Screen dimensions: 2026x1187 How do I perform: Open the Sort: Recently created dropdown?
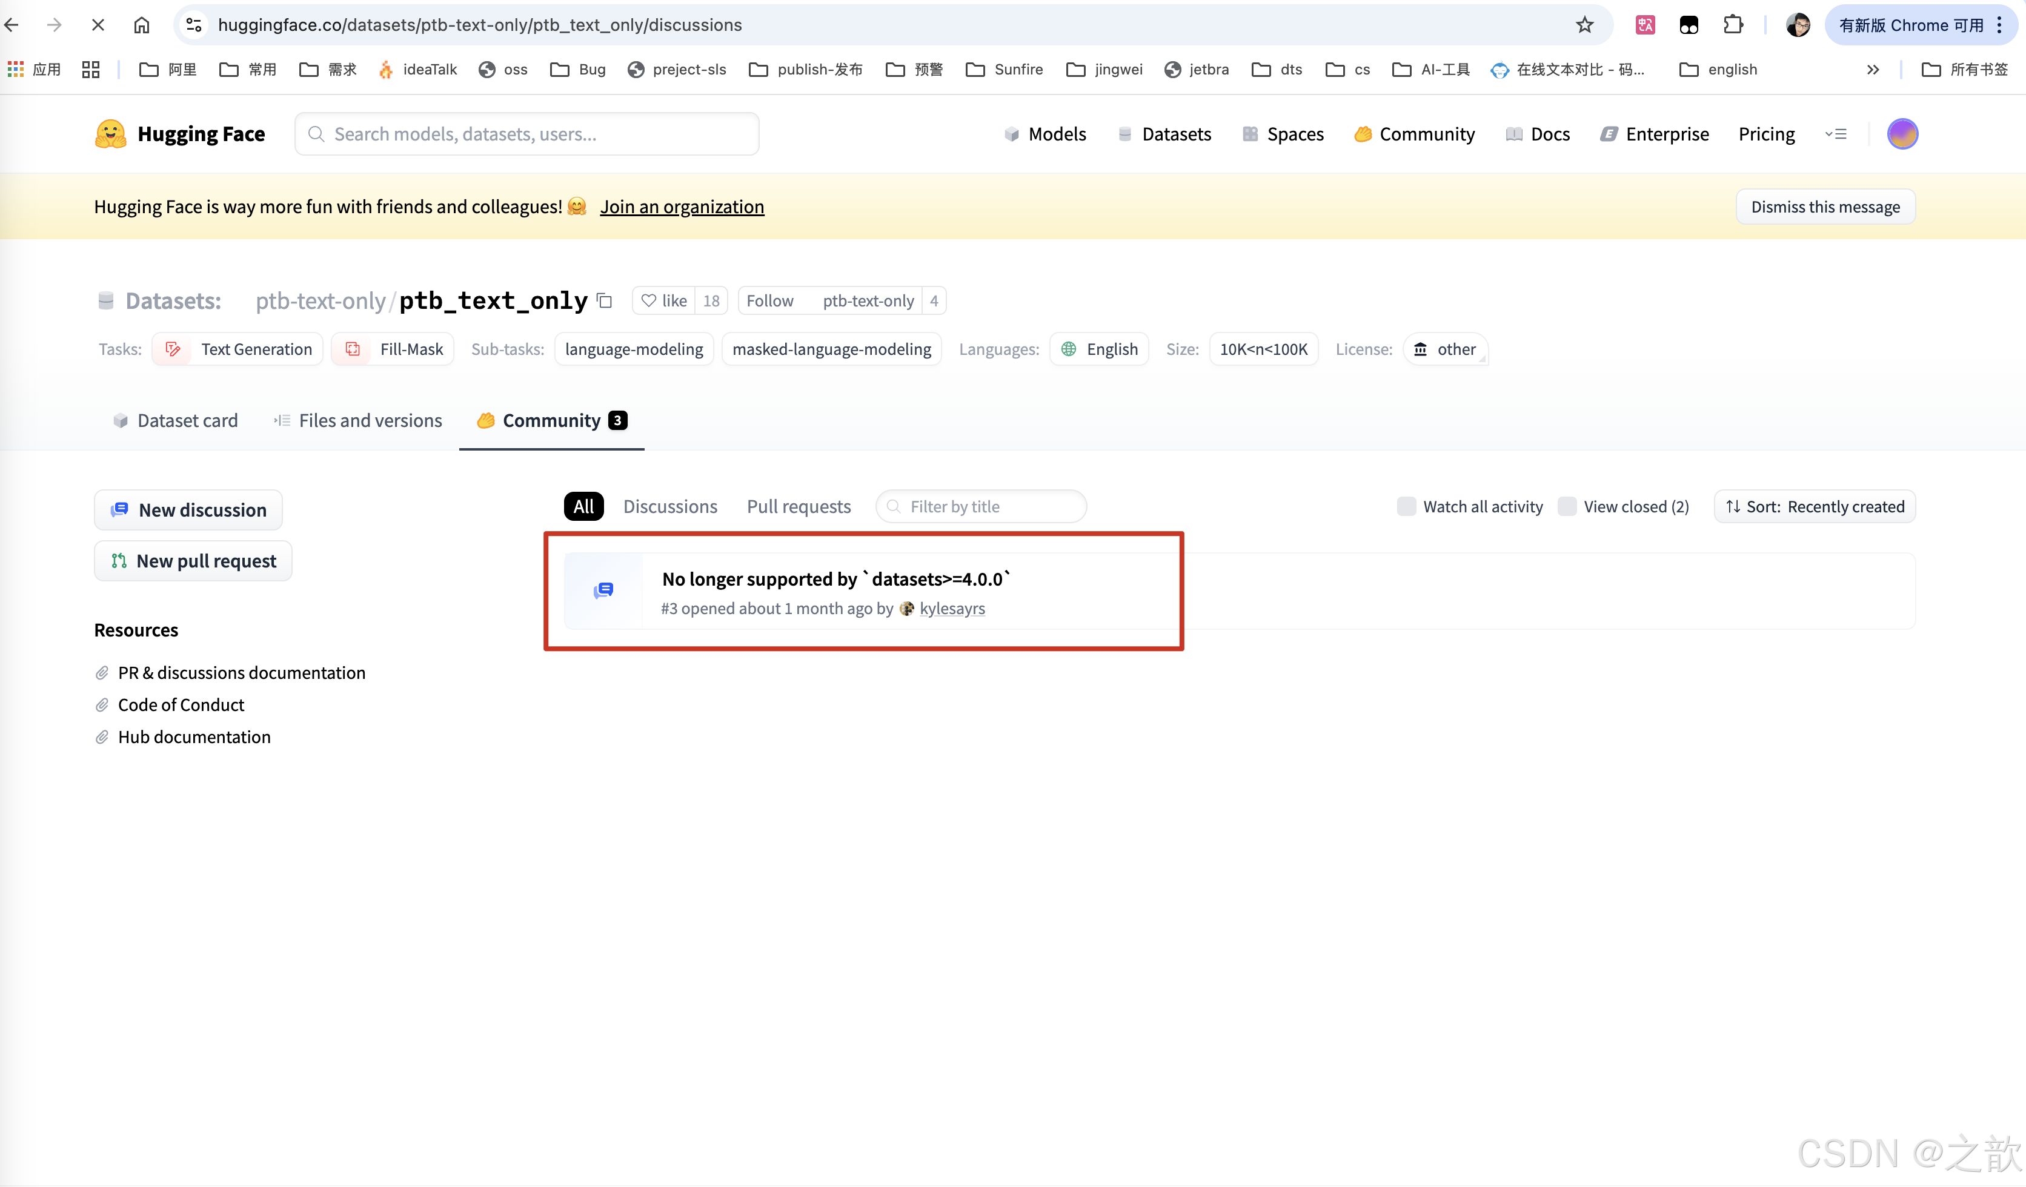click(x=1815, y=506)
